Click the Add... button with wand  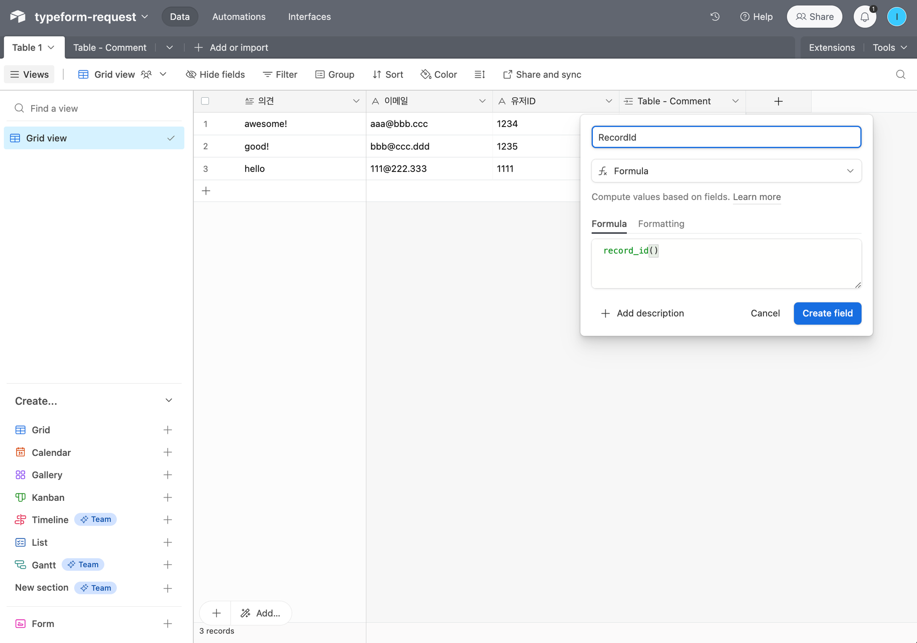click(x=261, y=613)
